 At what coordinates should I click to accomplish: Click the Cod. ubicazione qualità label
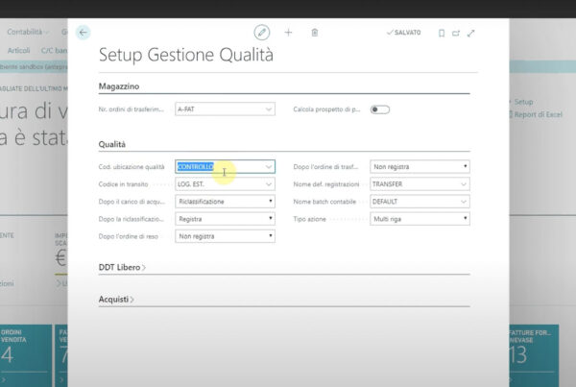tap(132, 167)
